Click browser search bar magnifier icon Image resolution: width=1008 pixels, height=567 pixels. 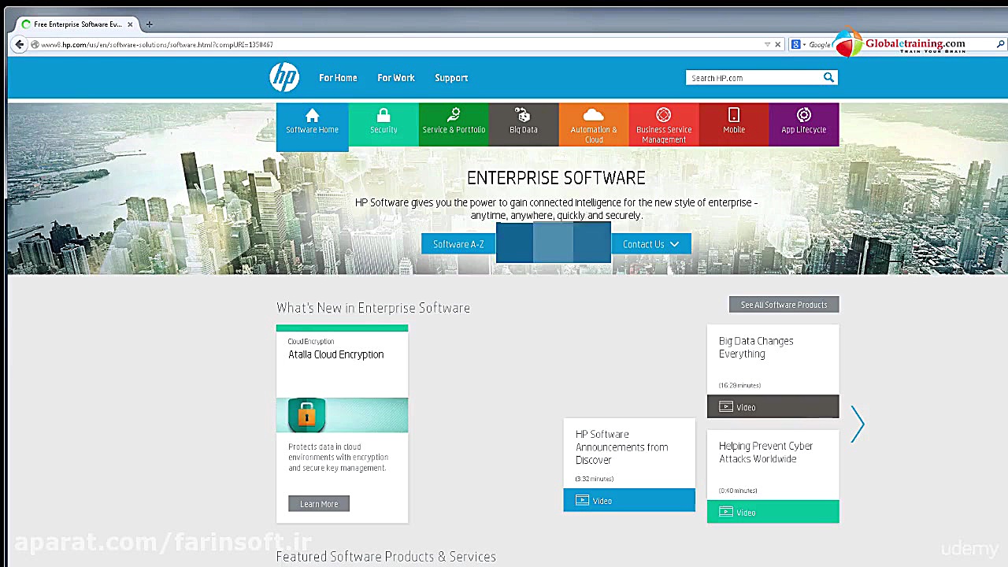(x=1000, y=45)
